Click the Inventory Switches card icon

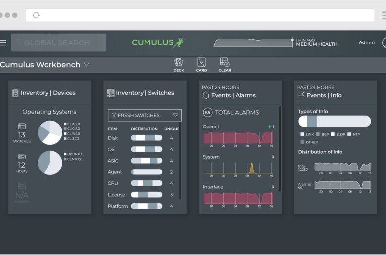110,93
